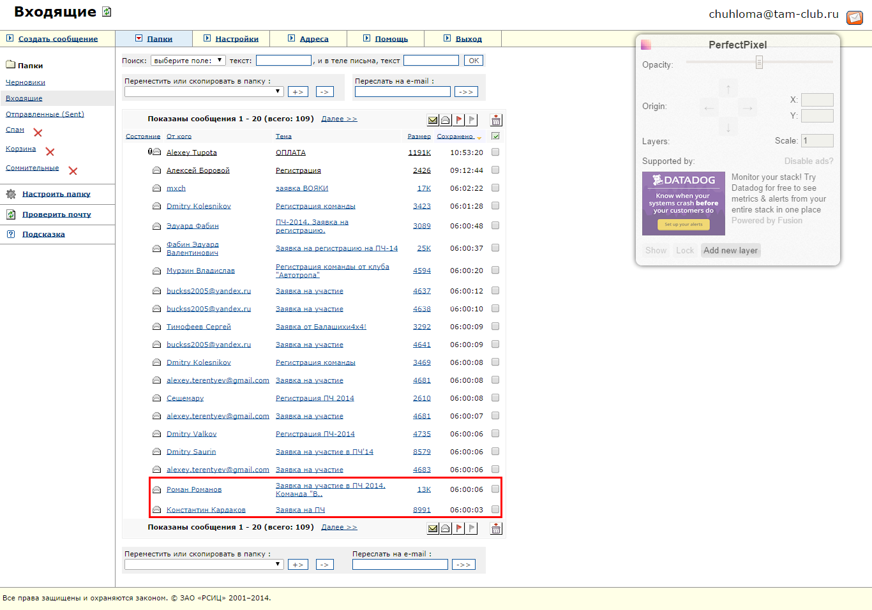The height and width of the screenshot is (610, 872).
Task: Click the red X next to Корзина
Action: (50, 152)
